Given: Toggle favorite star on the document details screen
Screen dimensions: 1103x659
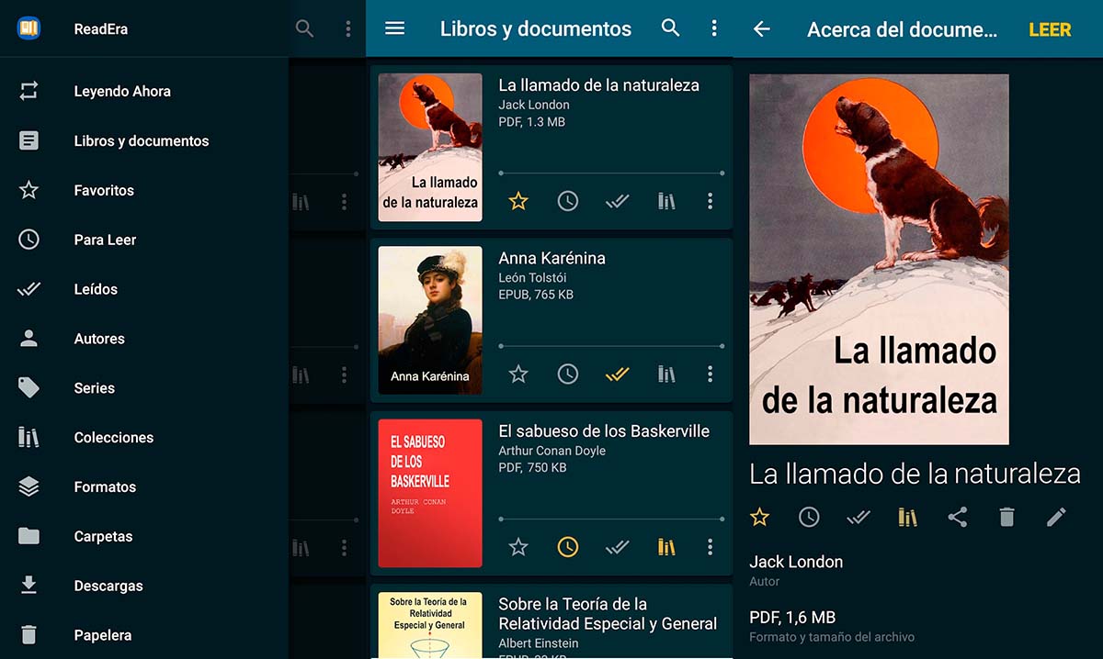Looking at the screenshot, I should [x=759, y=518].
